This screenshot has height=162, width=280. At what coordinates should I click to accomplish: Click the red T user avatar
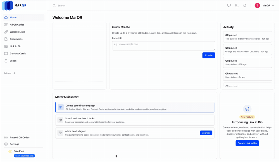(x=257, y=6)
